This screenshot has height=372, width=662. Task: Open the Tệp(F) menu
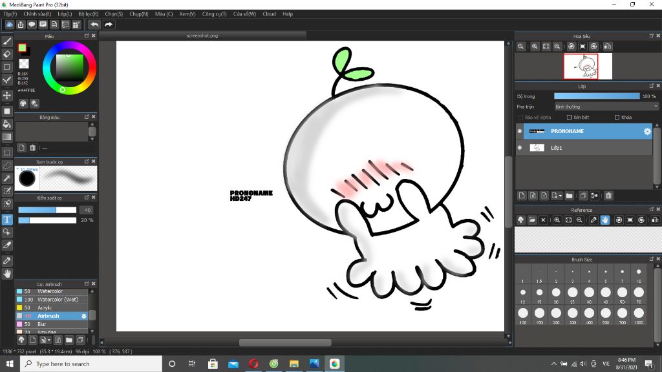pyautogui.click(x=10, y=14)
